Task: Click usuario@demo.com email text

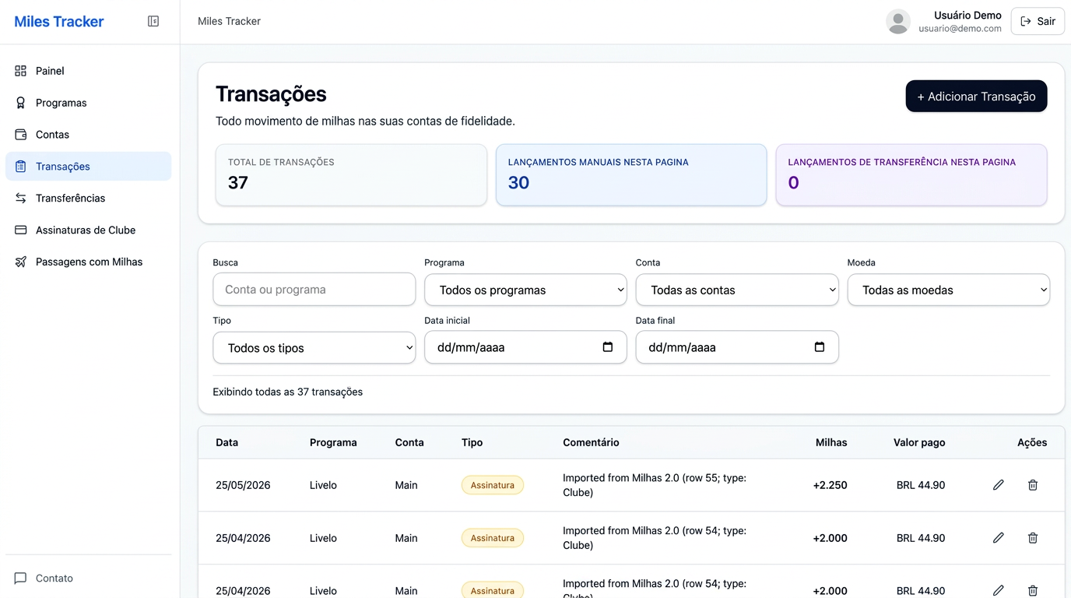Action: (x=960, y=29)
